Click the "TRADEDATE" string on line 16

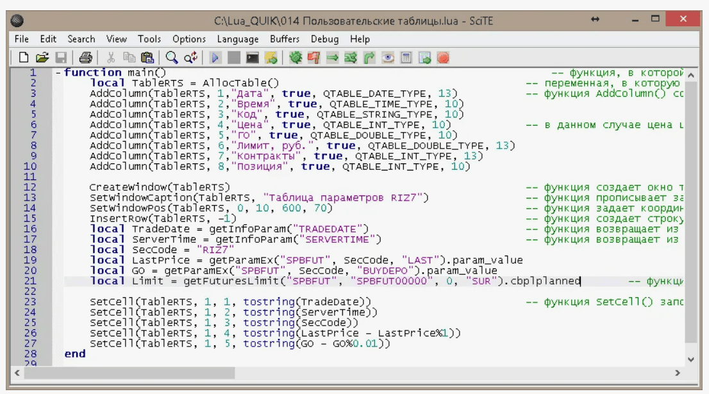click(x=328, y=229)
